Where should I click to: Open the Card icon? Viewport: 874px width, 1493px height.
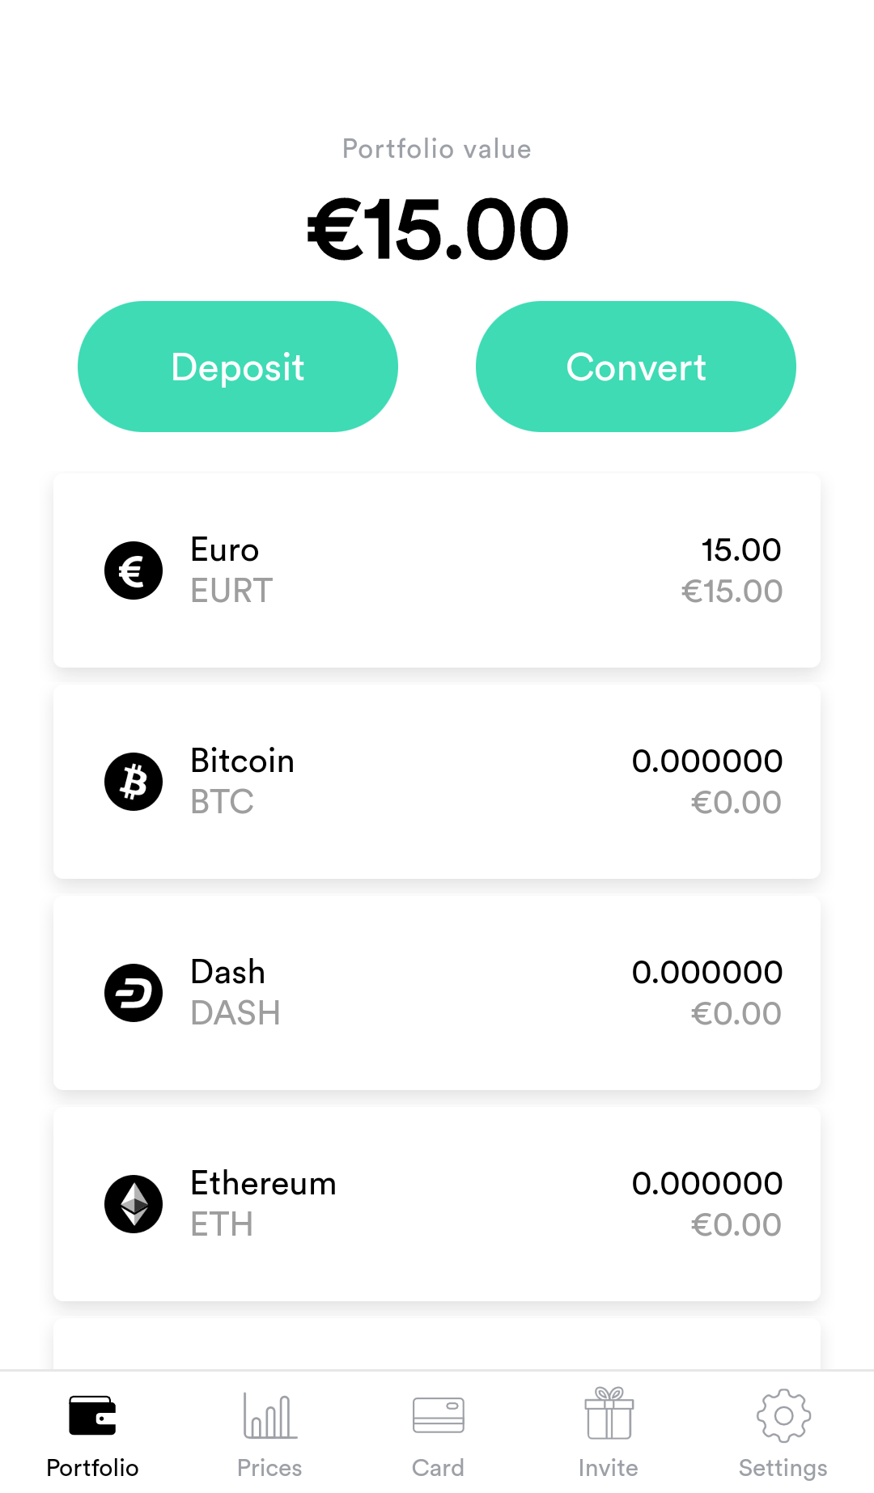(x=438, y=1415)
